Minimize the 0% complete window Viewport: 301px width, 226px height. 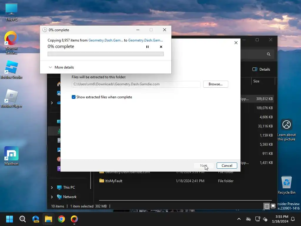138,30
